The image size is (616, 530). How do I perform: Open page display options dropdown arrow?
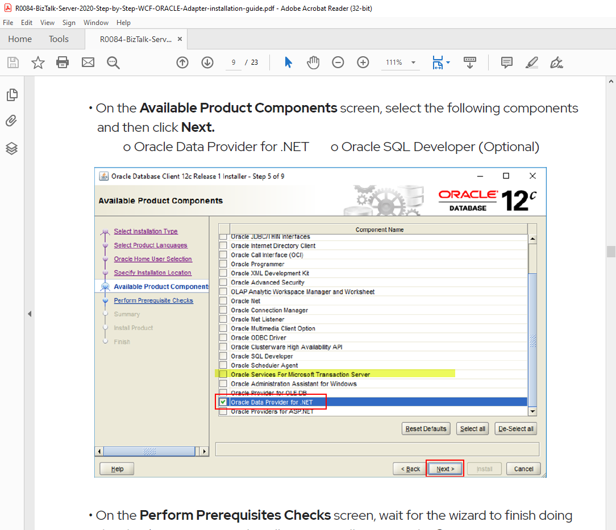click(448, 62)
